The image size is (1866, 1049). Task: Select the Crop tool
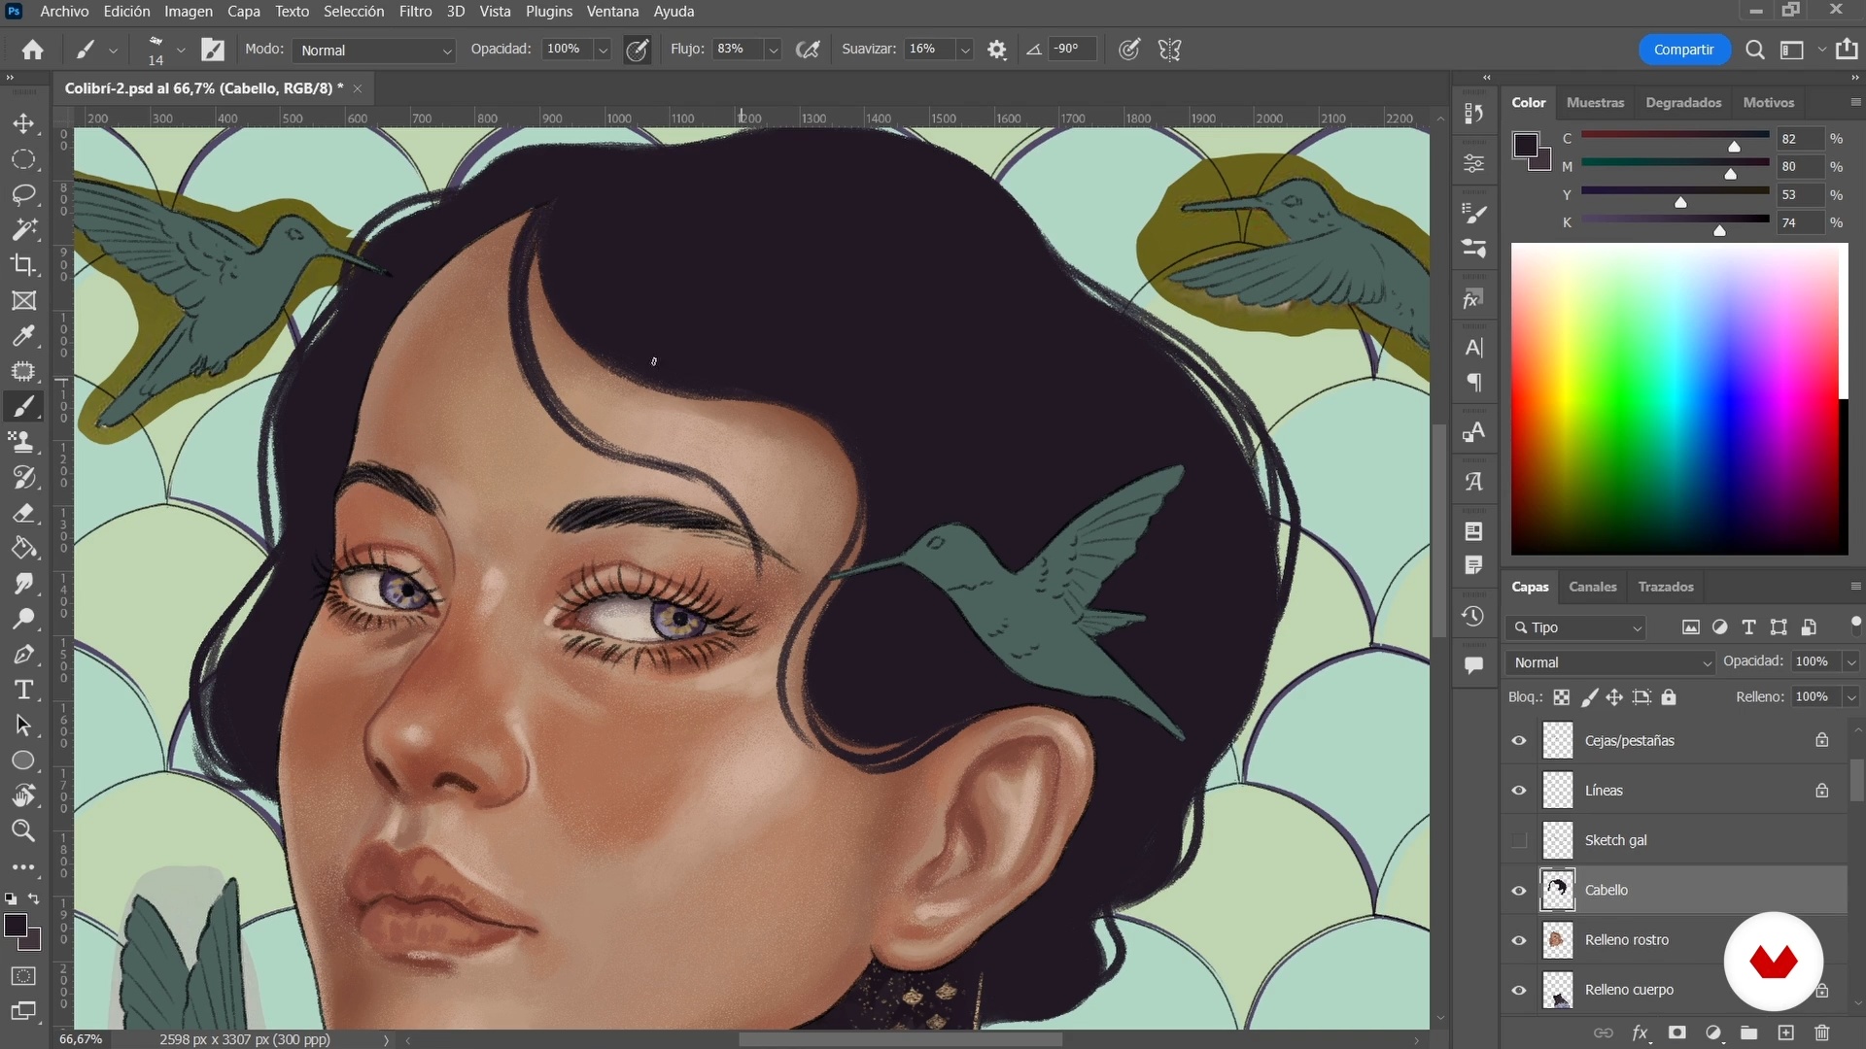[x=23, y=265]
